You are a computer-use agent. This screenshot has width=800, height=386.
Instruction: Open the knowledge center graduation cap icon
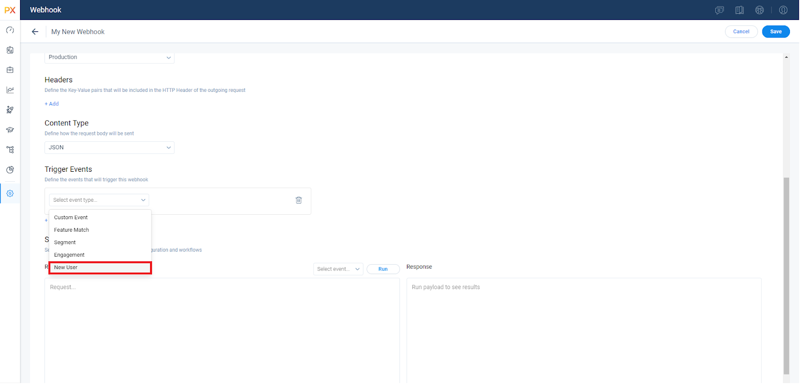click(10, 130)
